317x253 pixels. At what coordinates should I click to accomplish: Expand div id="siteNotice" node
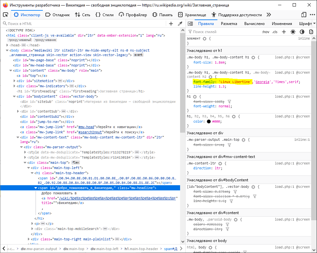pos(14,81)
